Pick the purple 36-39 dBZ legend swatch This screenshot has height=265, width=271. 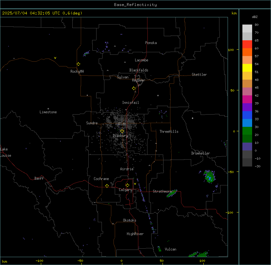247,107
